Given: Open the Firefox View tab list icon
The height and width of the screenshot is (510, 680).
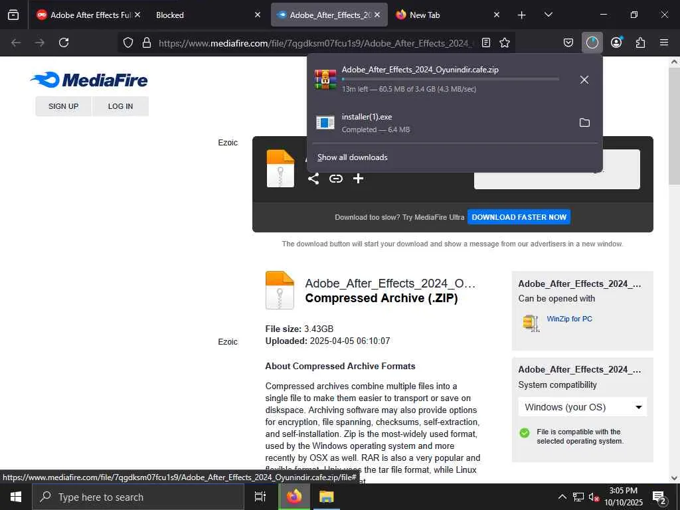Looking at the screenshot, I should pos(13,15).
